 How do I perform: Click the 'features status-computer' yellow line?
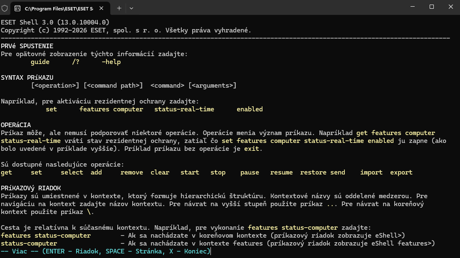point(46,236)
